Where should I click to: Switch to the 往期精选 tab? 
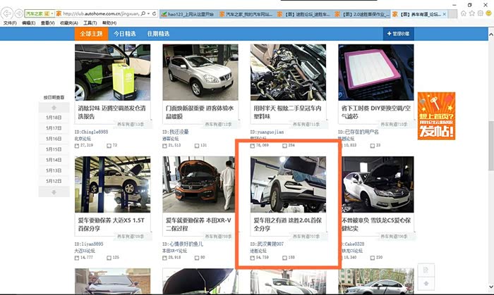pyautogui.click(x=157, y=34)
